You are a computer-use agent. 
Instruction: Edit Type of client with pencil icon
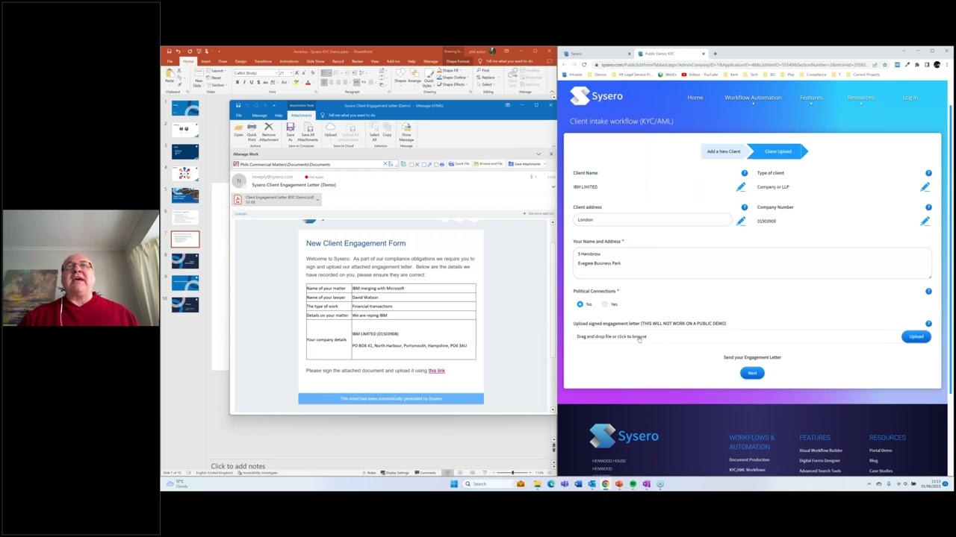925,187
